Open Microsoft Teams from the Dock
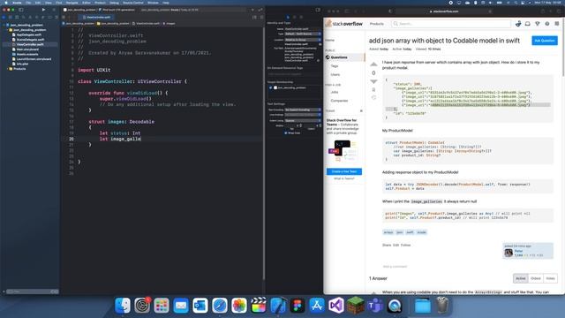The width and height of the screenshot is (565, 318). click(375, 306)
